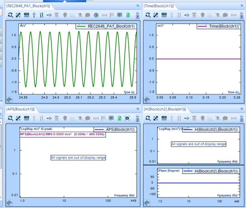
Task: Close the H(Block(ch2),Block(ch1)) pane
Action: pyautogui.click(x=241, y=109)
